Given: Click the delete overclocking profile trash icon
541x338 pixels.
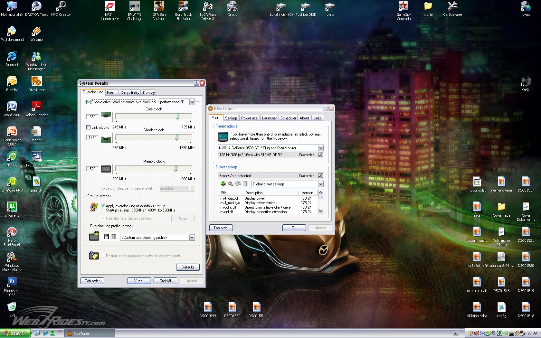Looking at the screenshot, I should [114, 237].
